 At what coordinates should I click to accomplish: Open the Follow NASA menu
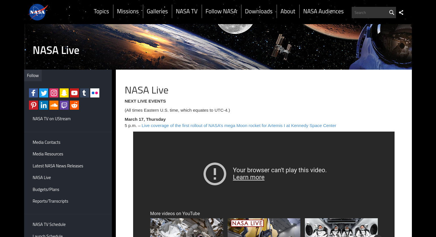(x=221, y=11)
